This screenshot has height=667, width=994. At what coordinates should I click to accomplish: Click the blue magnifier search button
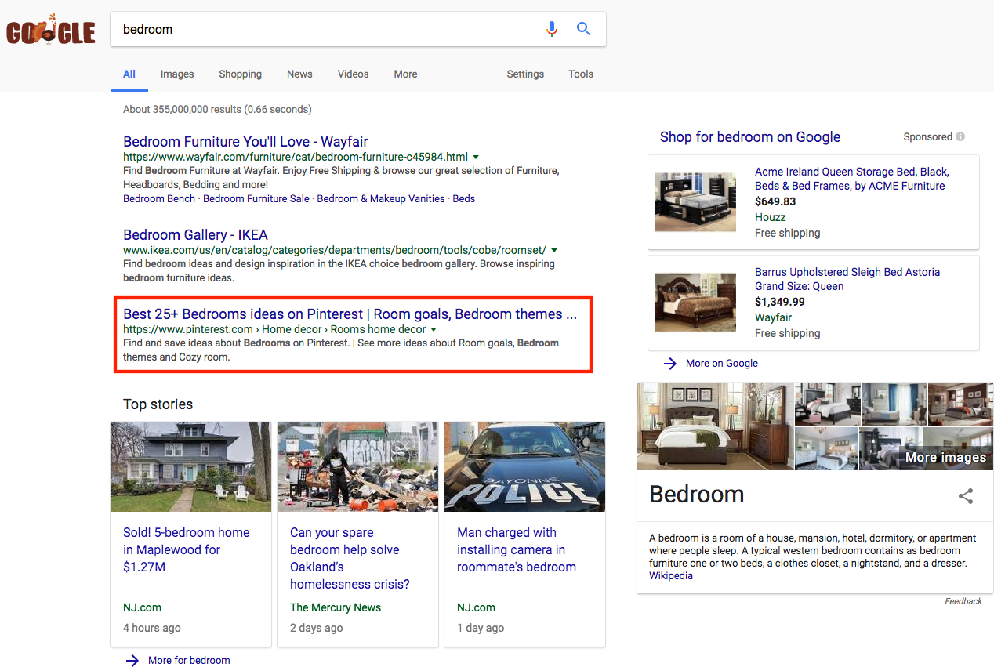pos(583,29)
